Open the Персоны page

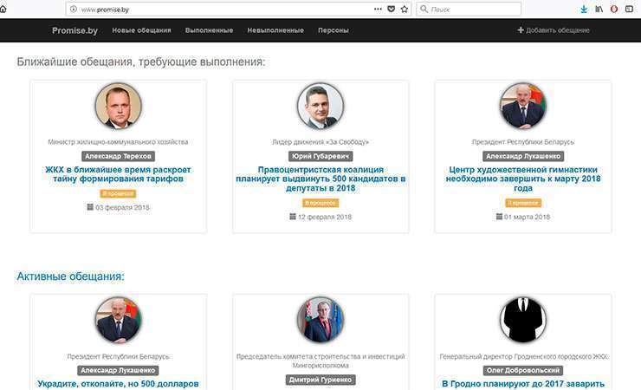(333, 30)
